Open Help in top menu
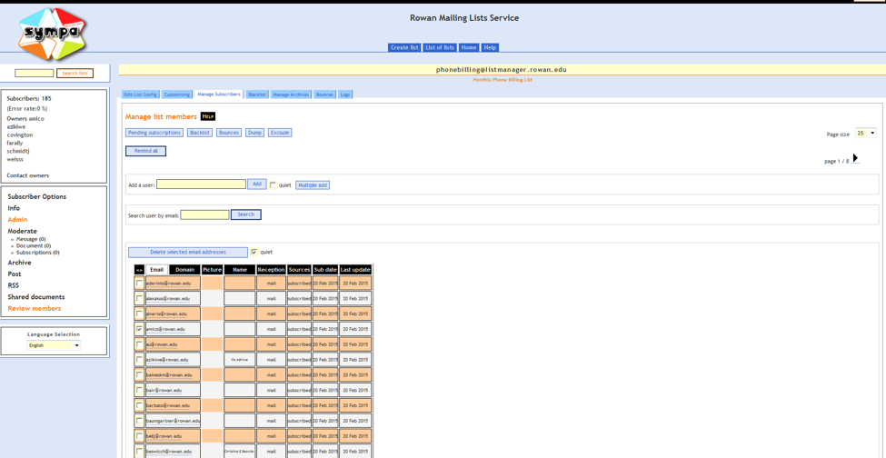This screenshot has height=458, width=886. (490, 47)
